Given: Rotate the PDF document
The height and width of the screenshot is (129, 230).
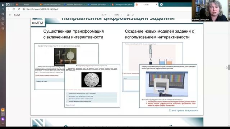Looking at the screenshot, I should (x=133, y=15).
